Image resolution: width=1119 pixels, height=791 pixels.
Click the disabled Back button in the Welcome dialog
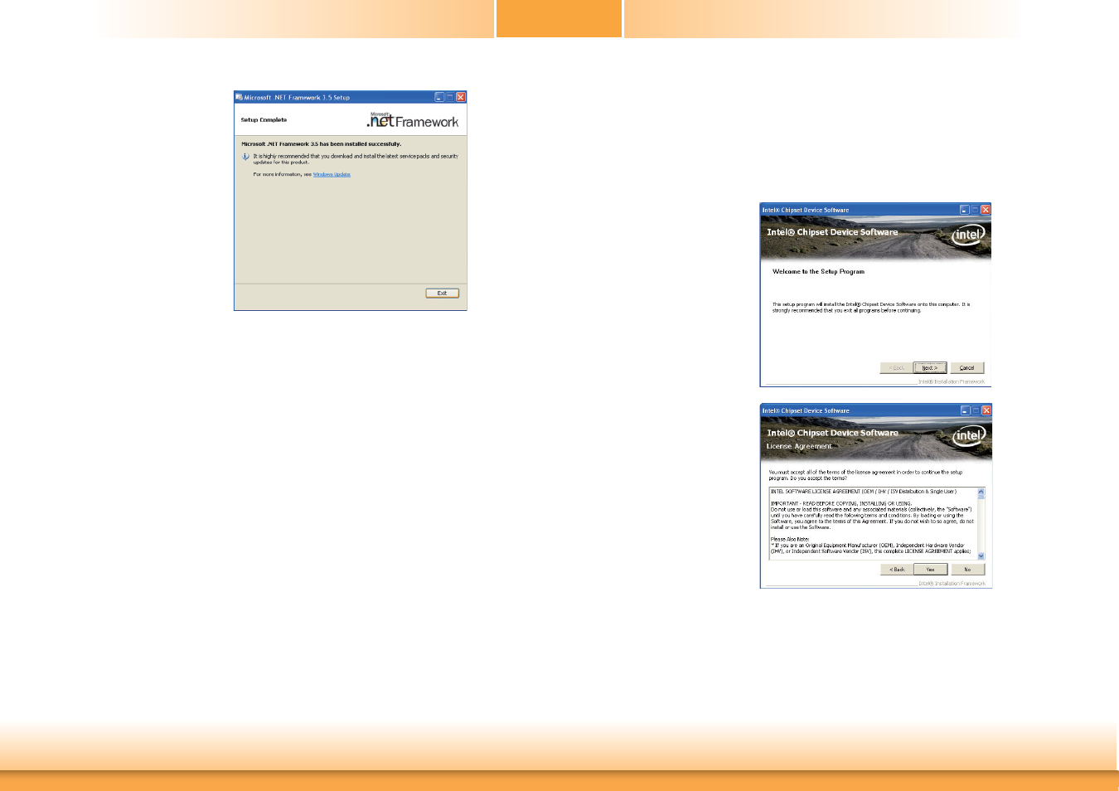tap(896, 368)
